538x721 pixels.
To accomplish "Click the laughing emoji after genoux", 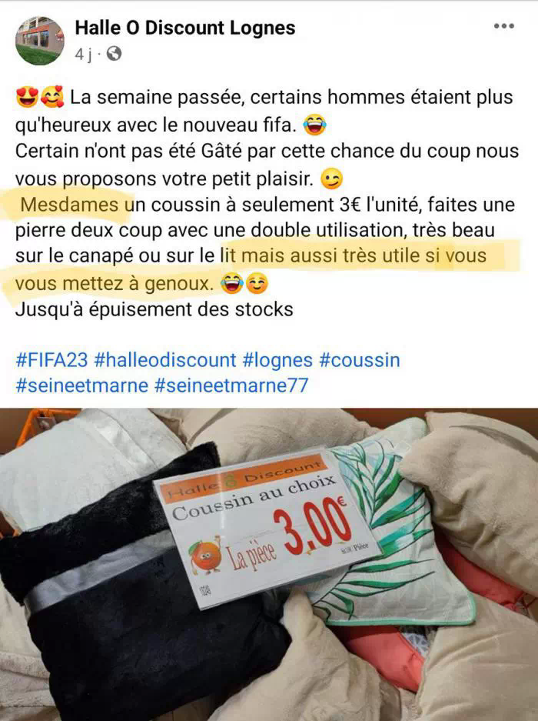I will [x=232, y=284].
